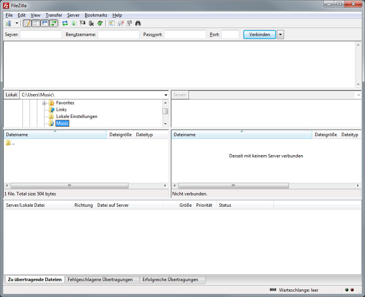Click the reconnect to last server icon

coord(100,23)
